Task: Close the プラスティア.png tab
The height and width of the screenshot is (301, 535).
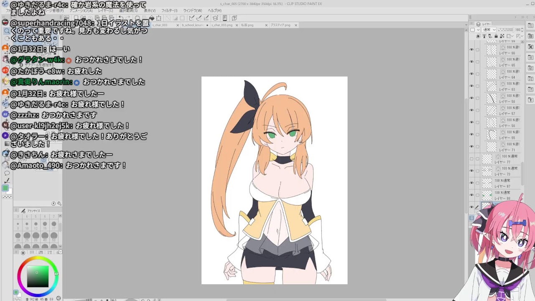Action: pos(296,25)
